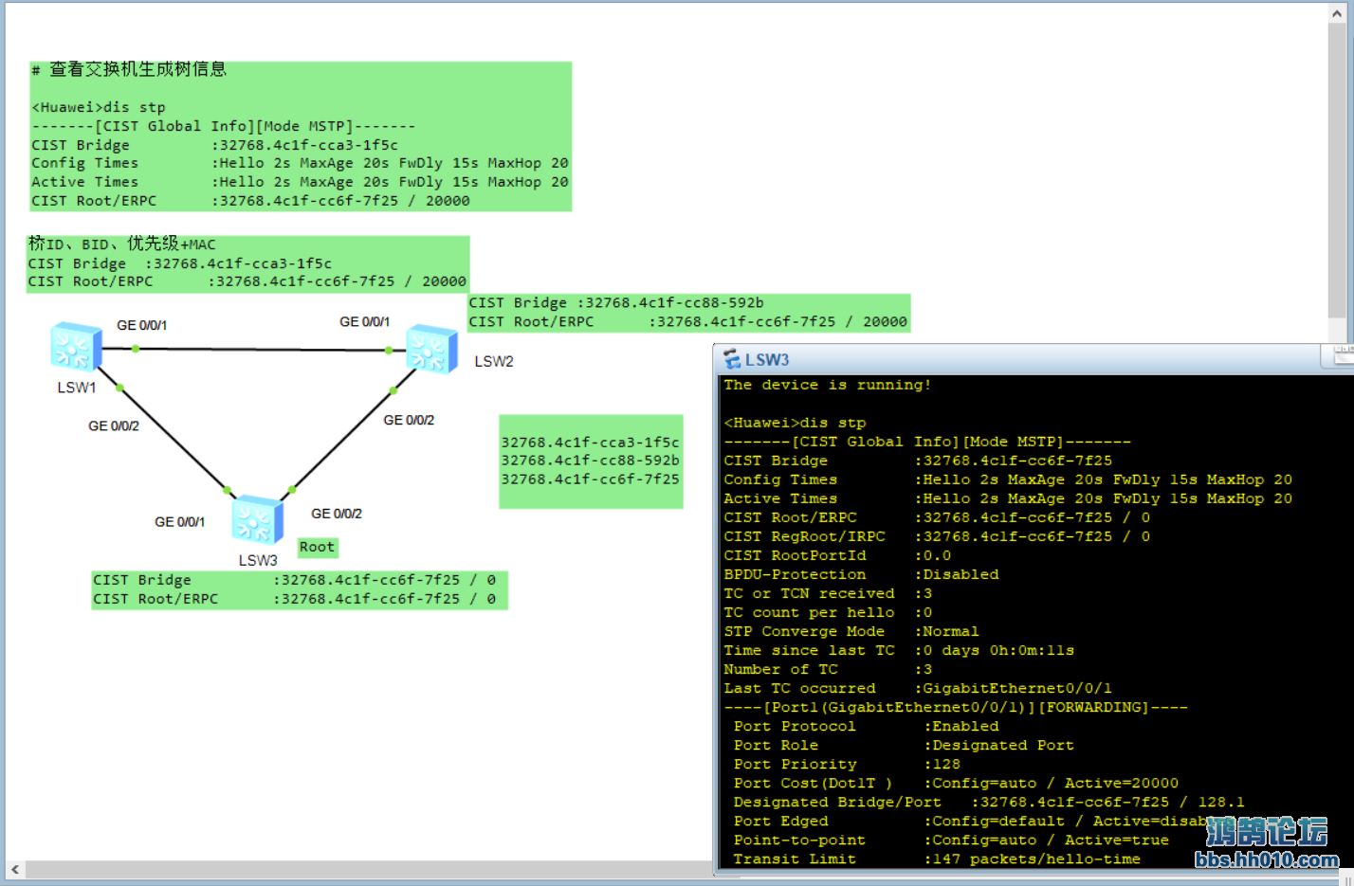
Task: Click 'STP Converge Mode :Normal' terminal line
Action: tap(851, 631)
